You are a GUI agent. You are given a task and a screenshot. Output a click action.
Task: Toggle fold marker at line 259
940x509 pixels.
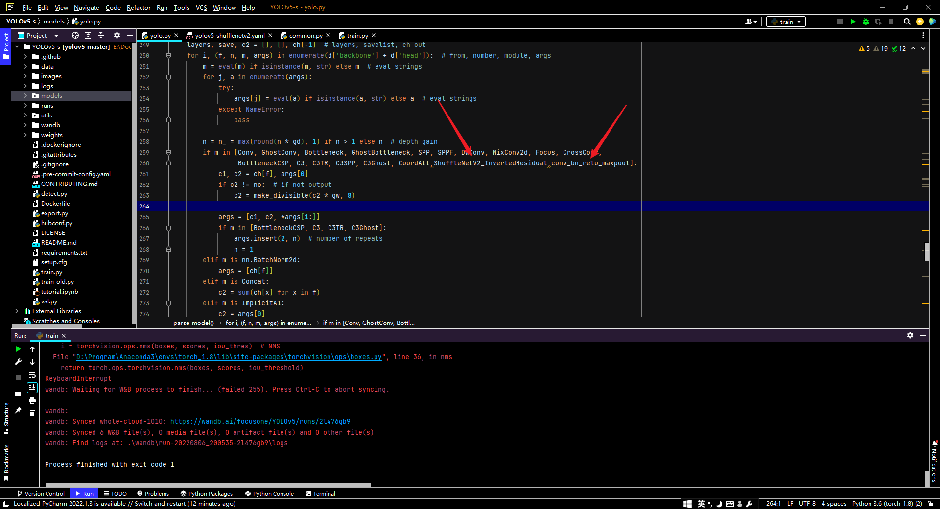(168, 152)
